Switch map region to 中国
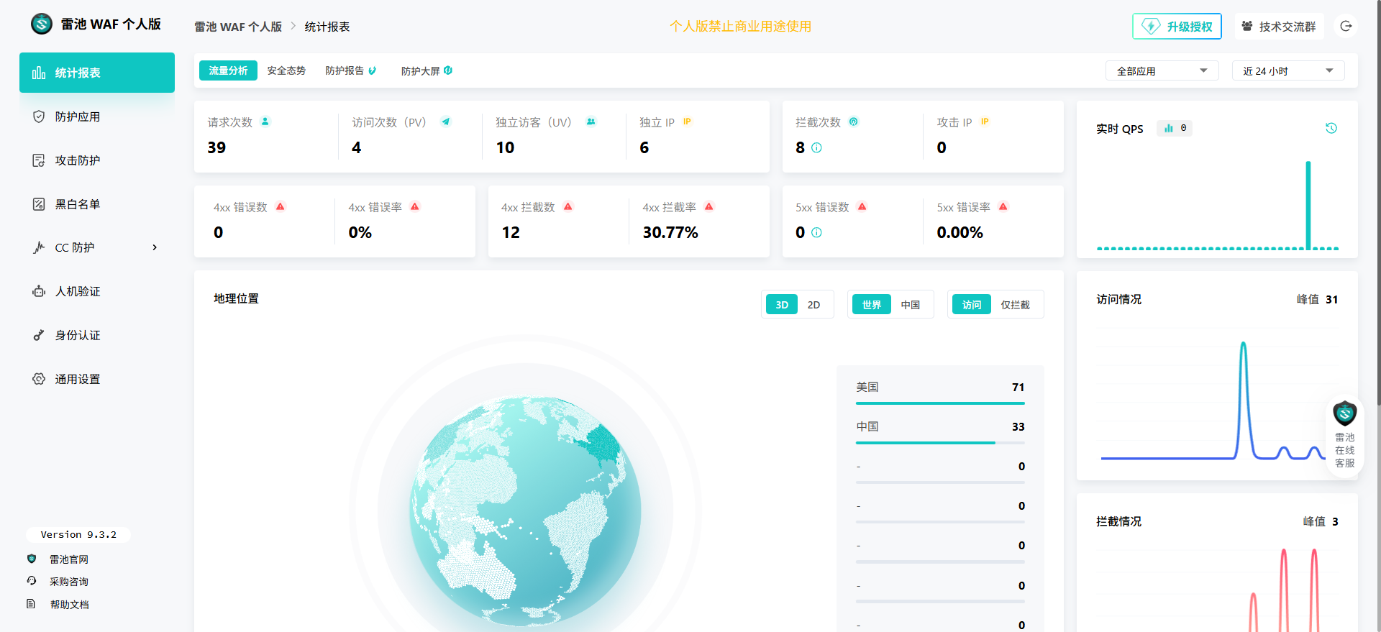The image size is (1381, 632). 910,305
